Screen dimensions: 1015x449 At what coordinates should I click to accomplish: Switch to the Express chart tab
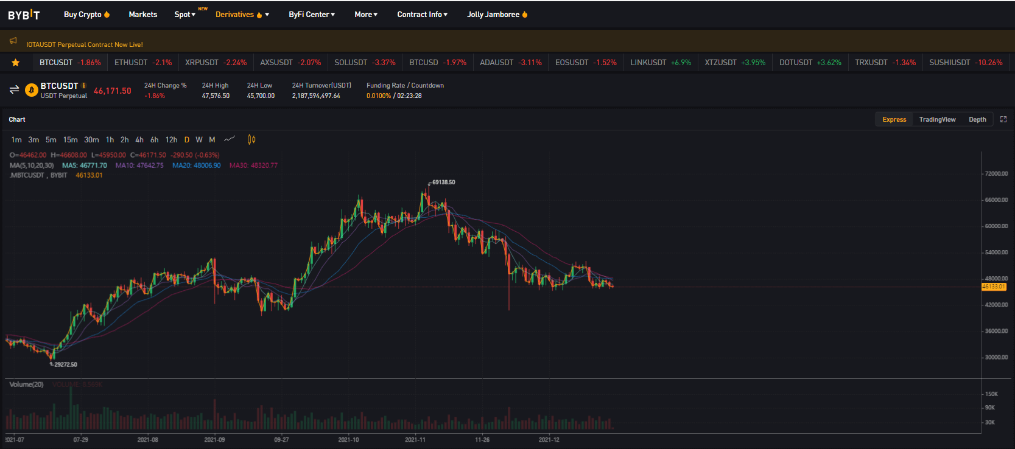click(894, 119)
